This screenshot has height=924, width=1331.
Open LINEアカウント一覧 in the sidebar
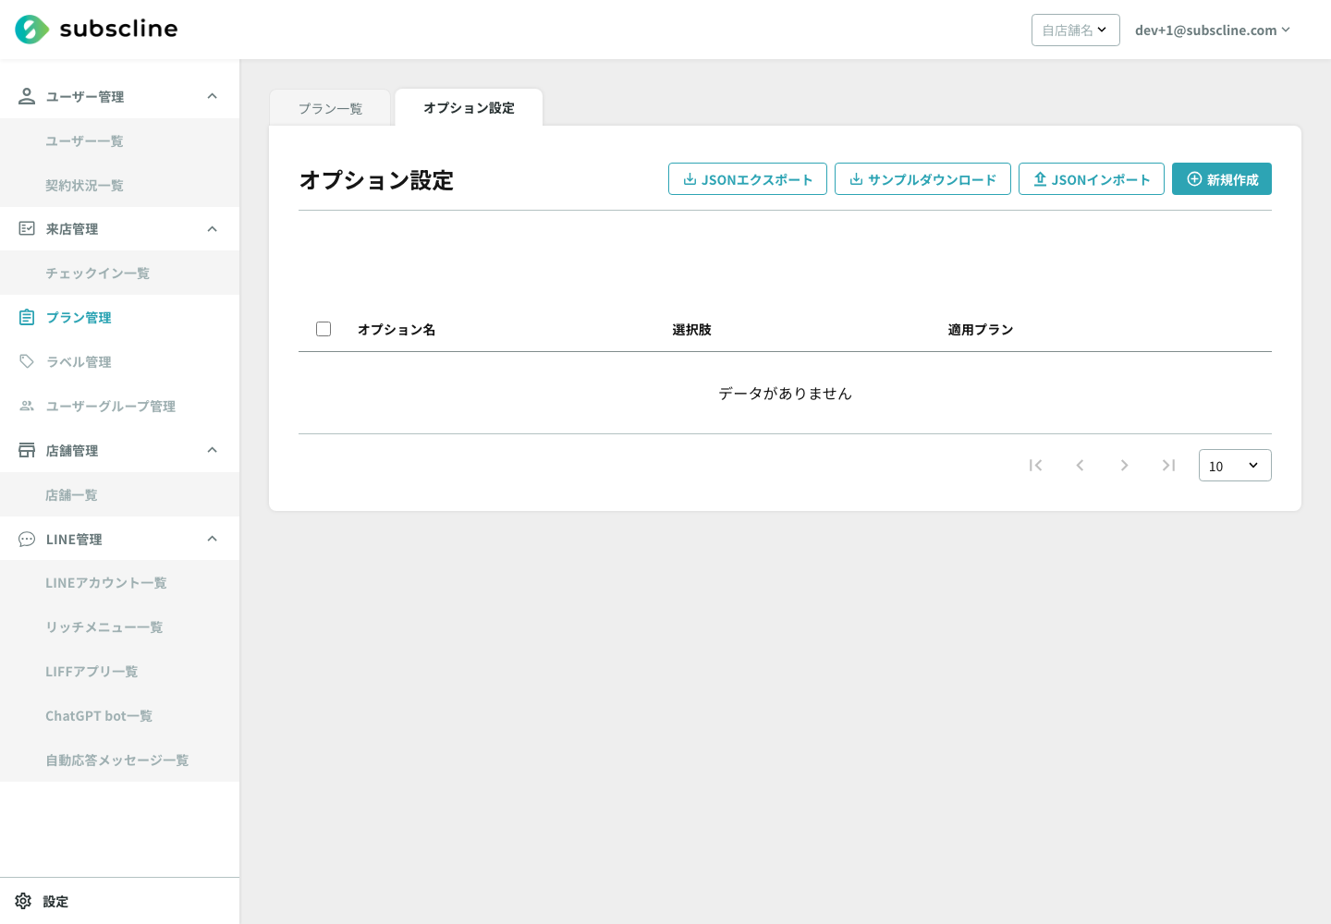tap(119, 582)
